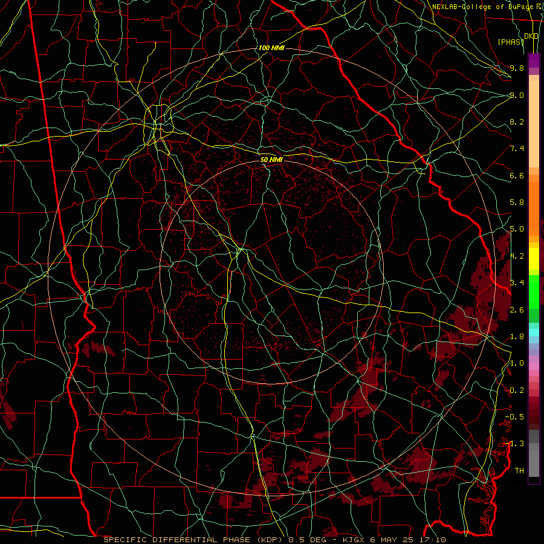Pick the pink segment of the color bar
The image size is (544, 544).
(534, 366)
